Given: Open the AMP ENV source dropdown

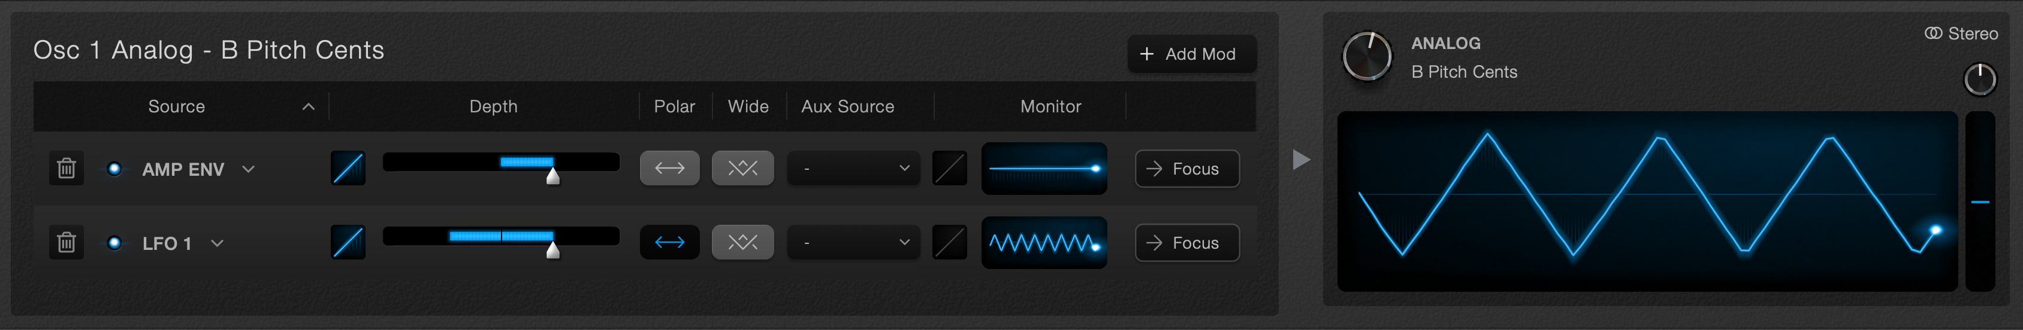Looking at the screenshot, I should 199,169.
